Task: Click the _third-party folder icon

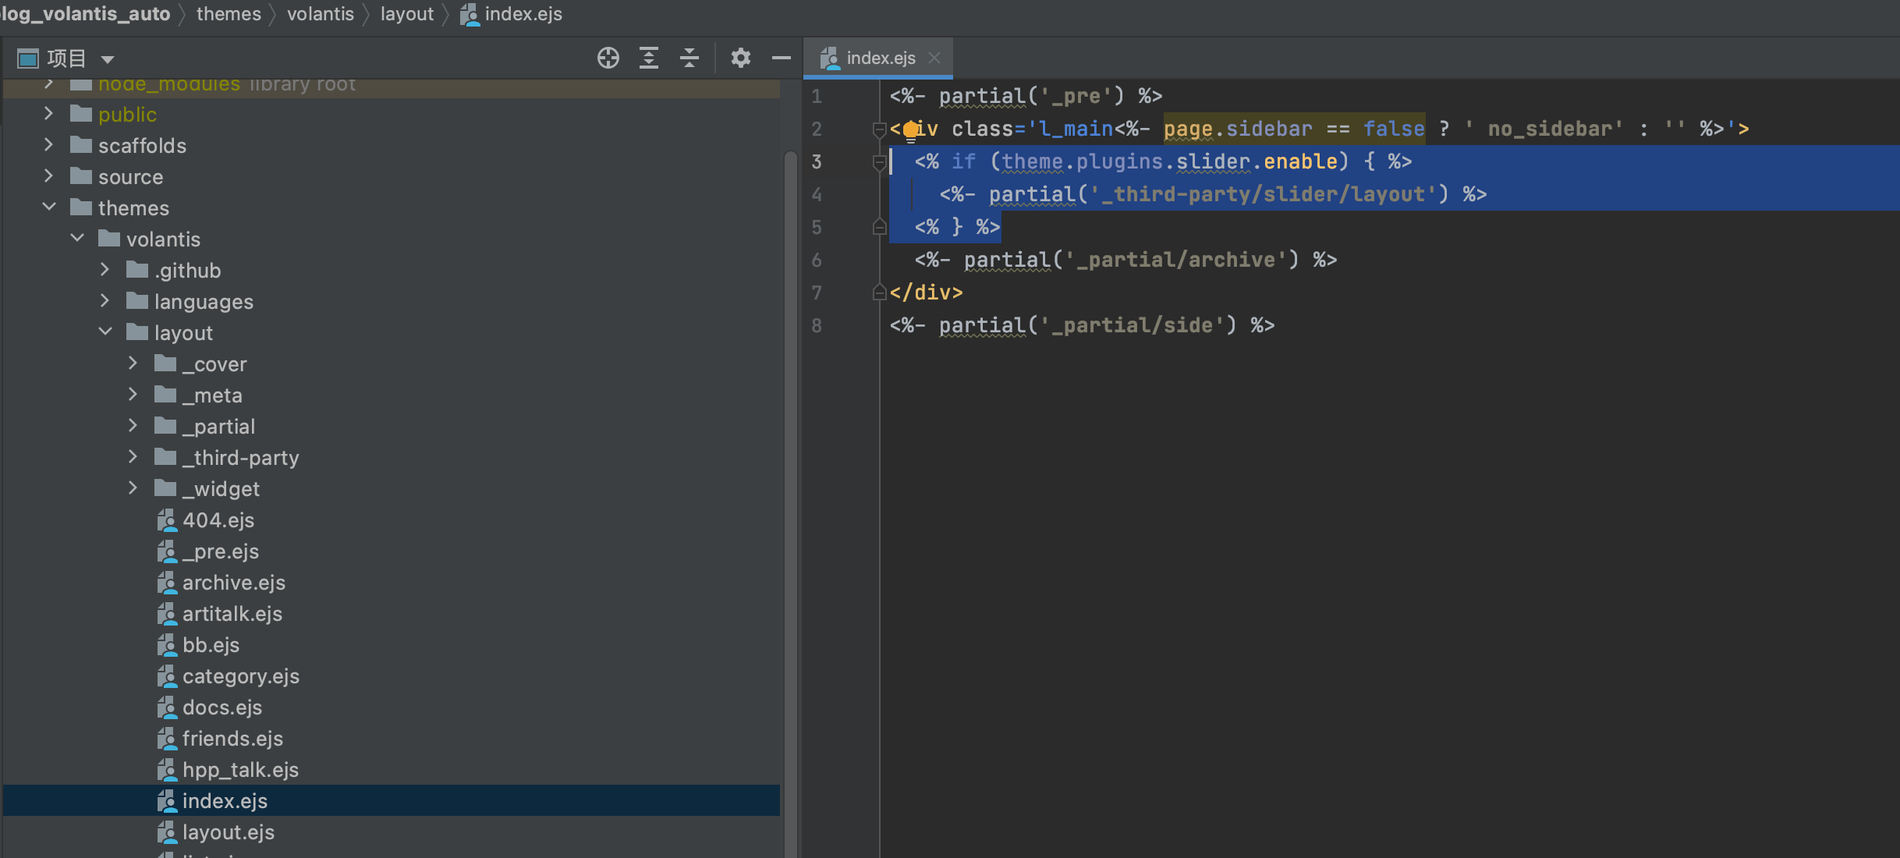Action: pyautogui.click(x=165, y=457)
